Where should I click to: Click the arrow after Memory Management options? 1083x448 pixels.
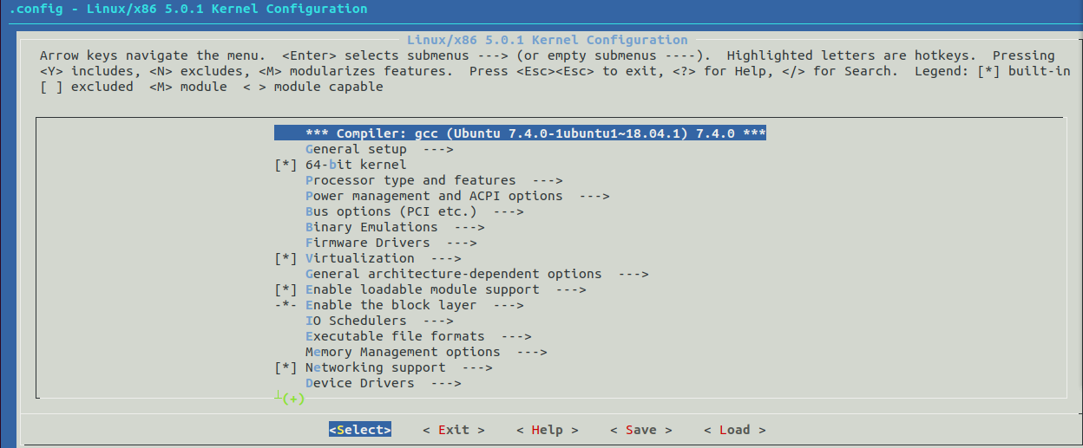pos(532,352)
